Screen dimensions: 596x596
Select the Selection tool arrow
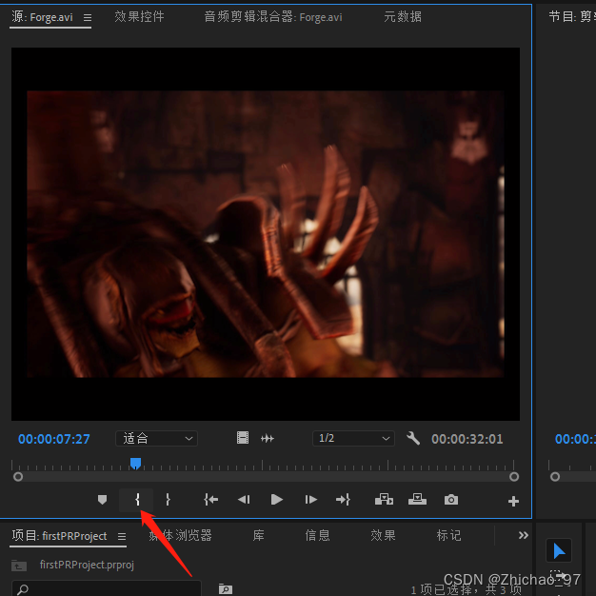[x=559, y=550]
